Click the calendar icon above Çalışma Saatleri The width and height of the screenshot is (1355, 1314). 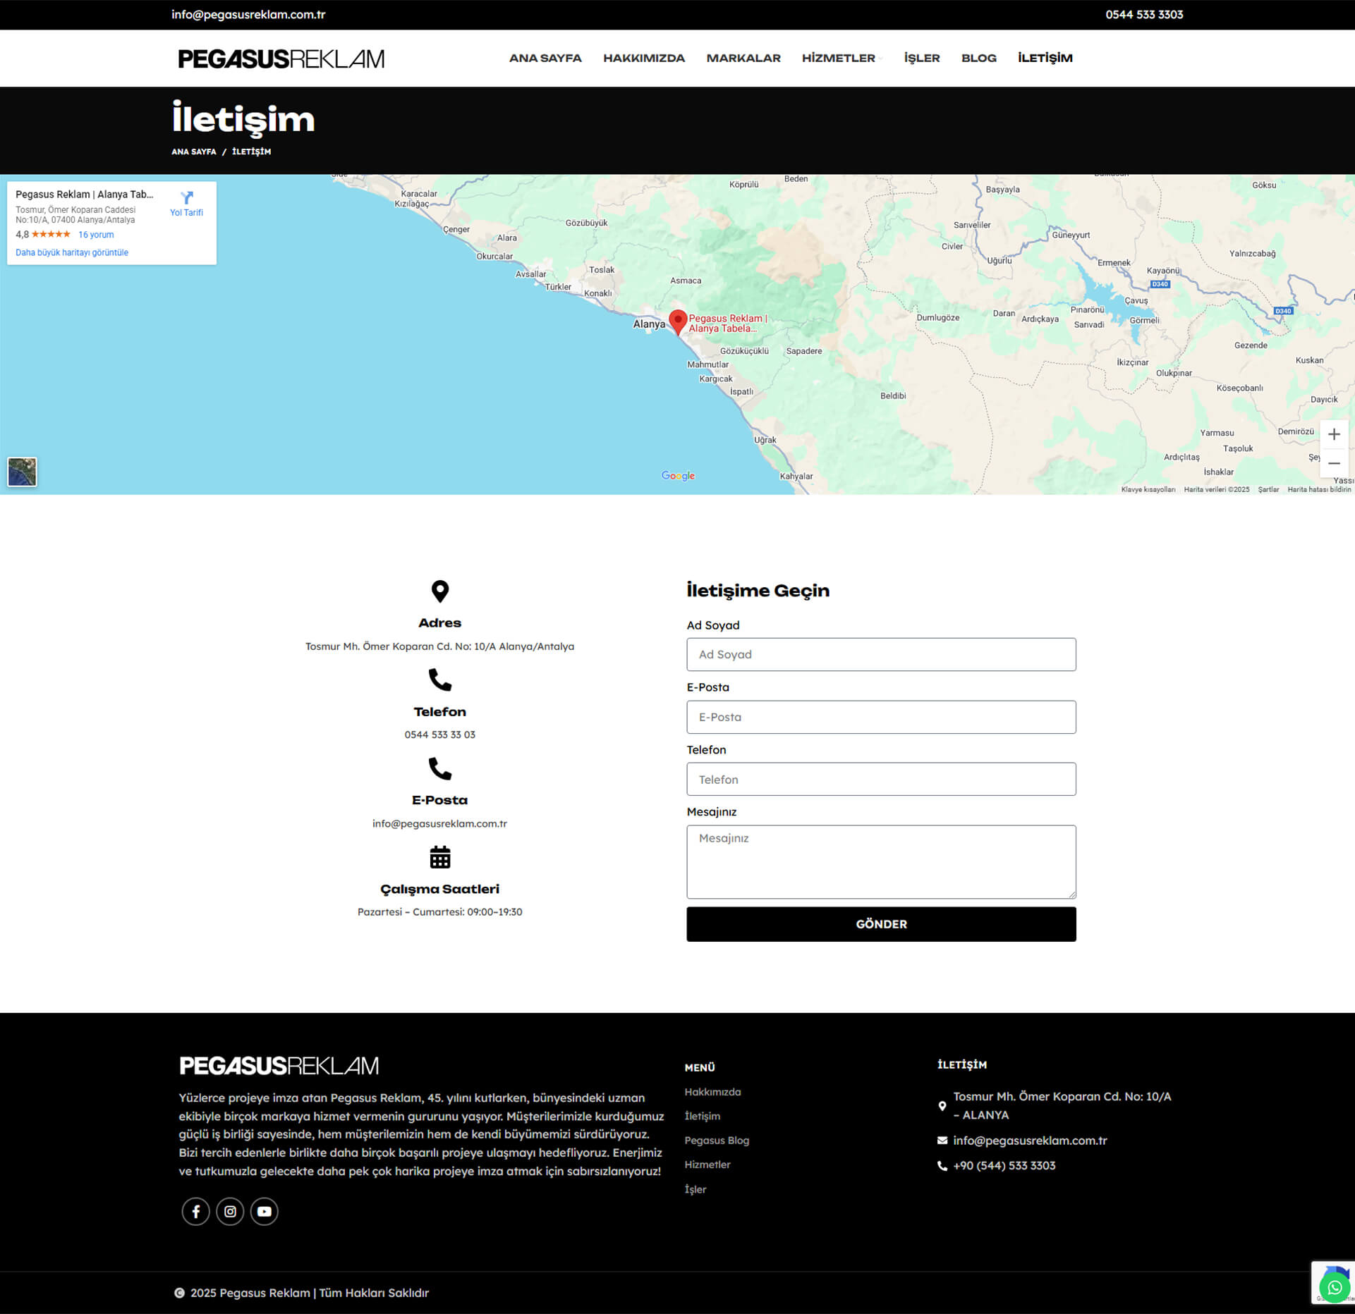[x=440, y=857]
